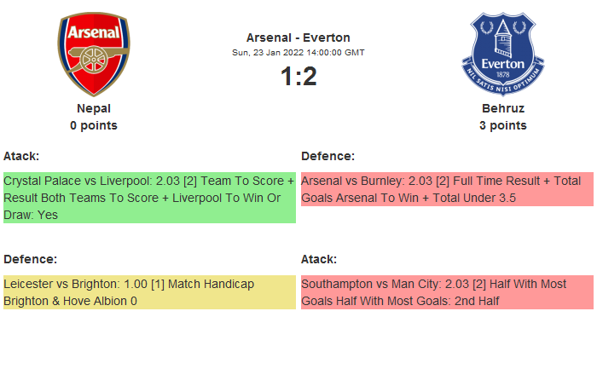Select the red Southampton vs Man City bet
Screen dimensions: 597x392
pyautogui.click(x=447, y=292)
